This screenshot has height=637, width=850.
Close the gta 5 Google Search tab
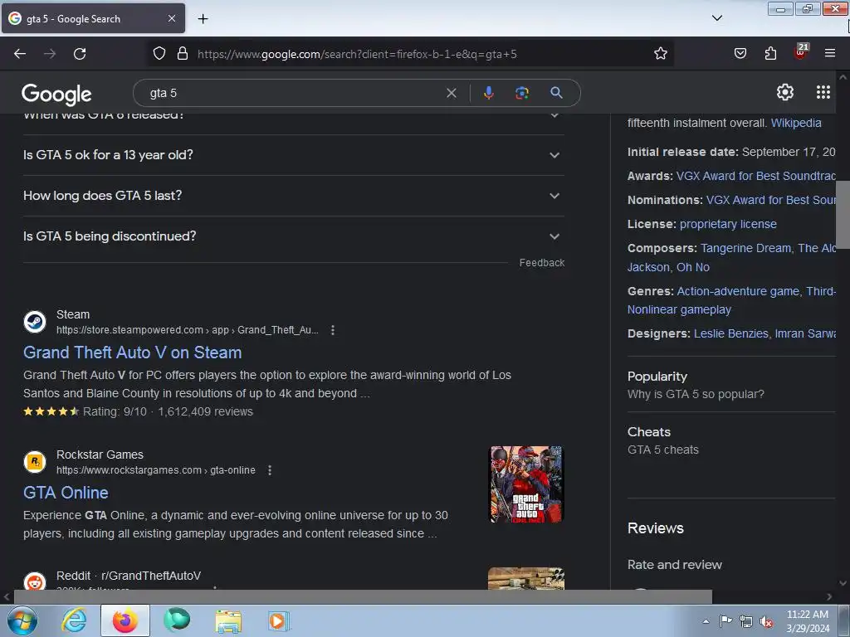point(171,18)
